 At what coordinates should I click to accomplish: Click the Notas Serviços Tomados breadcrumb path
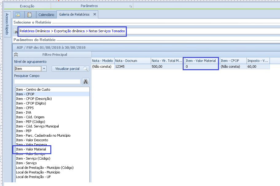tap(107, 31)
